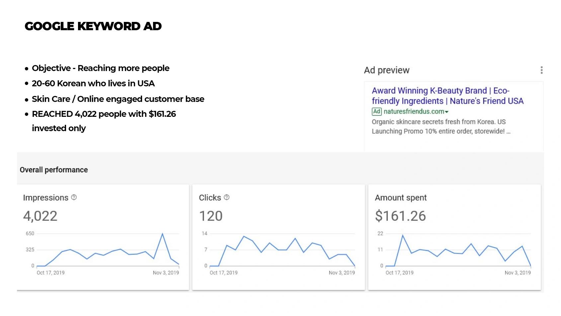Click the 120 clicks total

coord(211,216)
